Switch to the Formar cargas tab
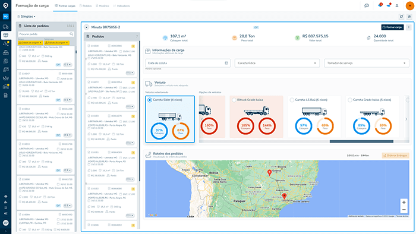This screenshot has height=234, width=416. [65, 6]
